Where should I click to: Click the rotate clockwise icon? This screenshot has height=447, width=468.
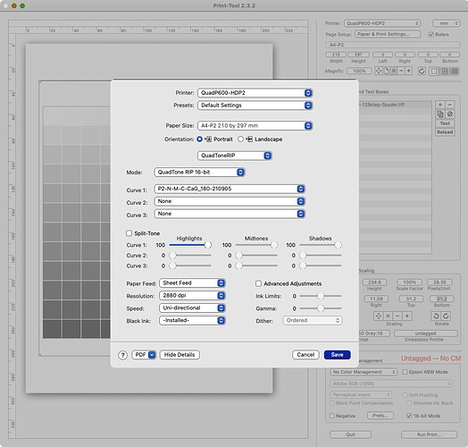[446, 316]
